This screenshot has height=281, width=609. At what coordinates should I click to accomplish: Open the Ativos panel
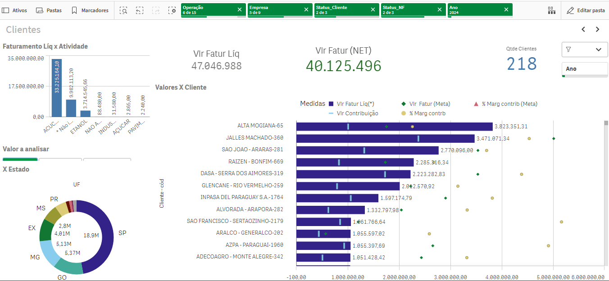click(15, 10)
